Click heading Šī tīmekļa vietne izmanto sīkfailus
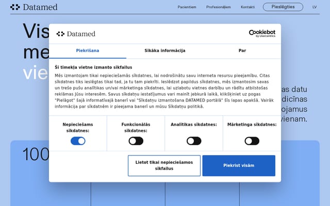The width and height of the screenshot is (330, 206). pos(93,67)
